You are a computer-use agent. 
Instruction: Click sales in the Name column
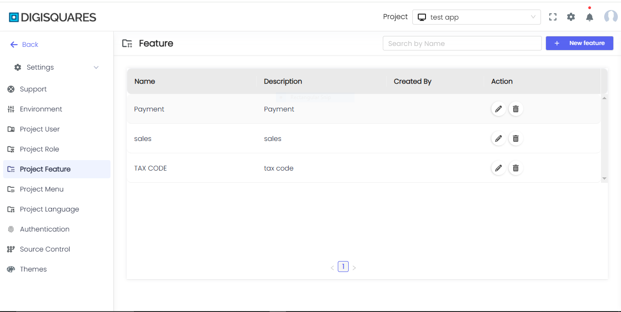tap(143, 139)
